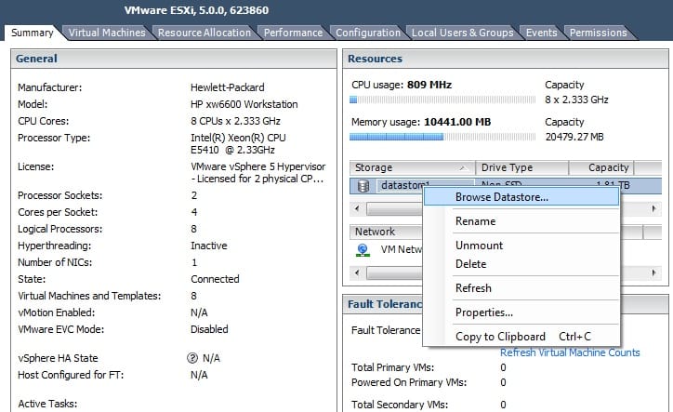Click the Hewlett-Packard manufacturer value
The width and height of the screenshot is (673, 412).
click(x=228, y=87)
